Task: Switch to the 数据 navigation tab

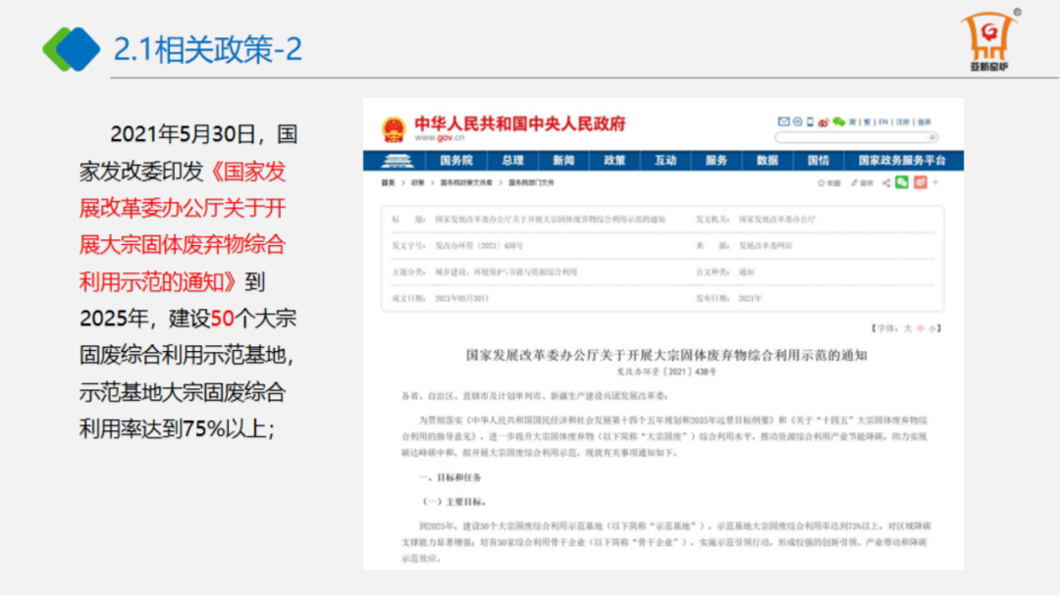Action: click(x=768, y=160)
